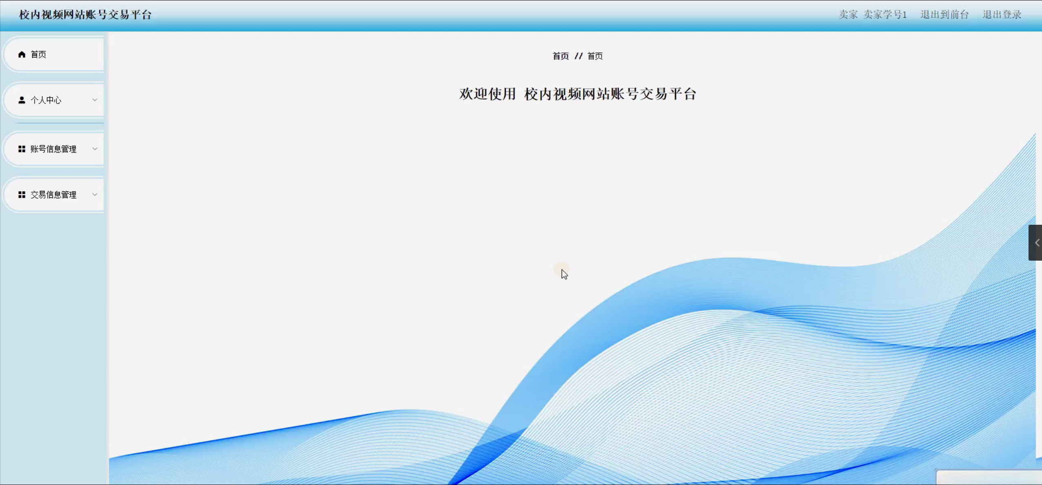
Task: Open the 账号信息管理 menu label
Action: click(53, 149)
